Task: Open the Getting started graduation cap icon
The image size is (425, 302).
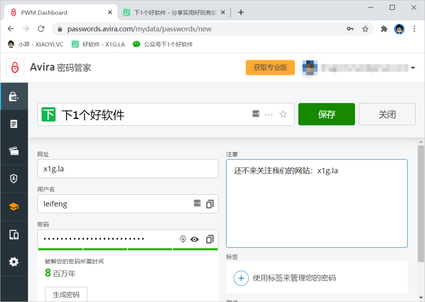Action: (13, 207)
